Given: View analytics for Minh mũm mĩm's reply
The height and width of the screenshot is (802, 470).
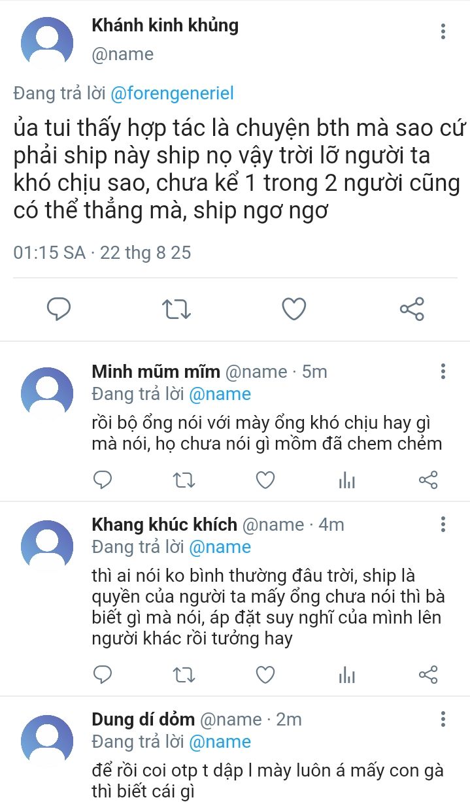Looking at the screenshot, I should (x=346, y=481).
